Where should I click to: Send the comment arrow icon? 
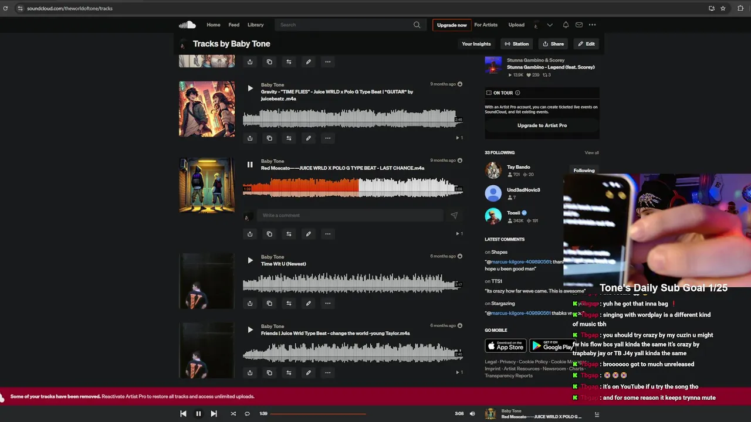point(454,215)
